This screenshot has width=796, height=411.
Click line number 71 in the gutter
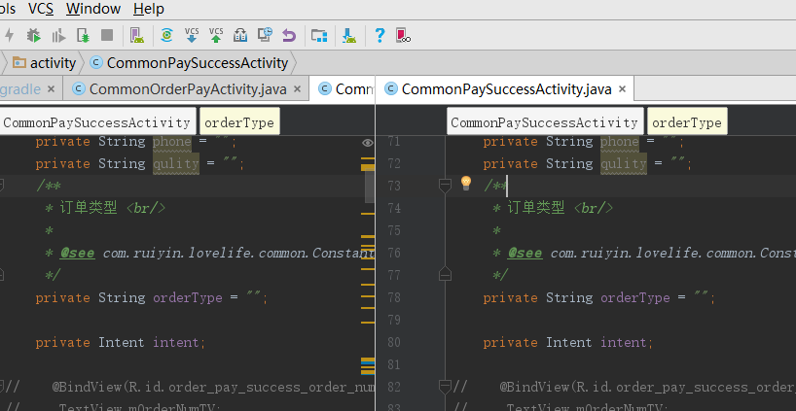[x=394, y=142]
